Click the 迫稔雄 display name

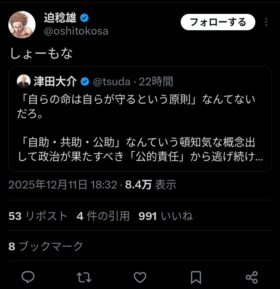(60, 18)
